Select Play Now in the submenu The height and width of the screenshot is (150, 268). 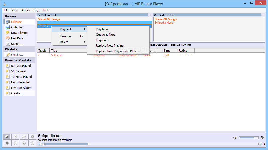pos(118,29)
